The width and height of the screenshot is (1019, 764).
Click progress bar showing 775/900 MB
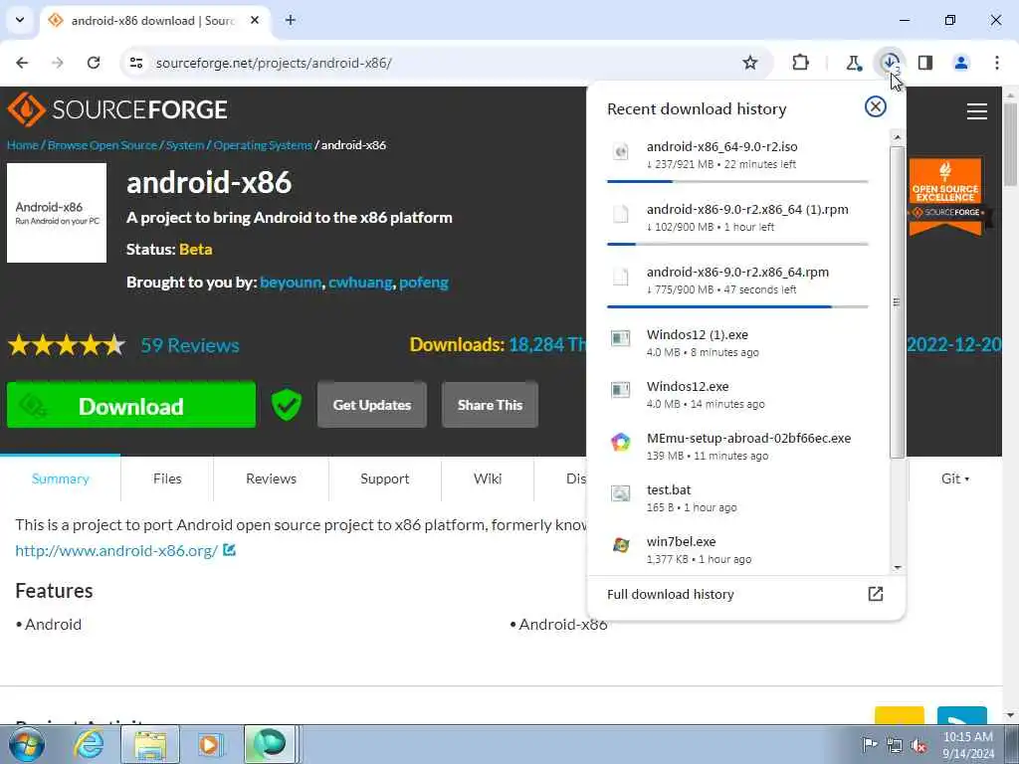[737, 306]
